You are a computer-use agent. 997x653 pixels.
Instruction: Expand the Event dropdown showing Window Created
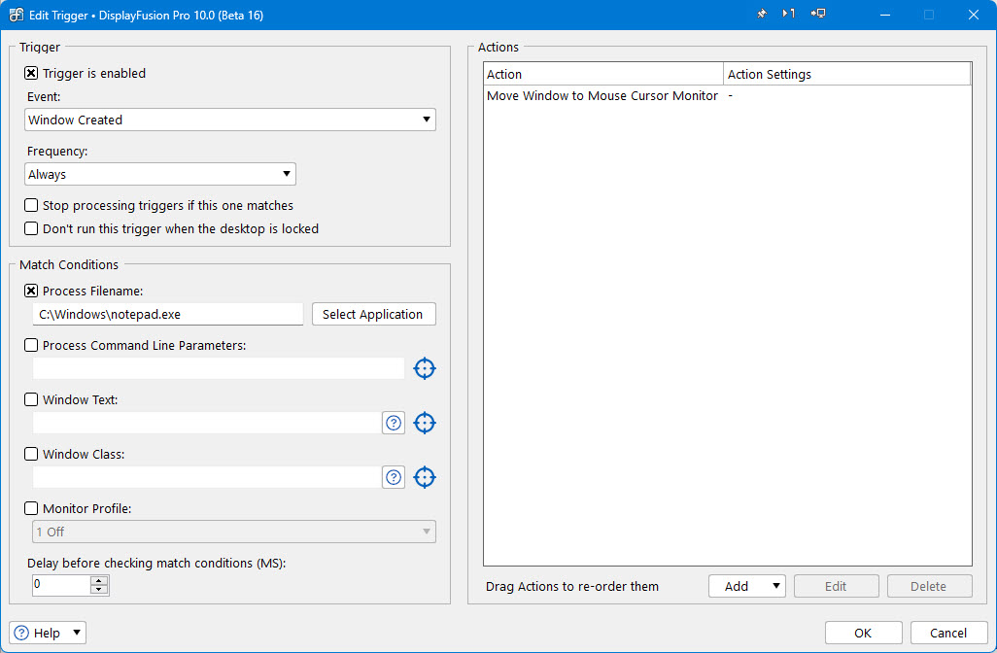point(230,120)
